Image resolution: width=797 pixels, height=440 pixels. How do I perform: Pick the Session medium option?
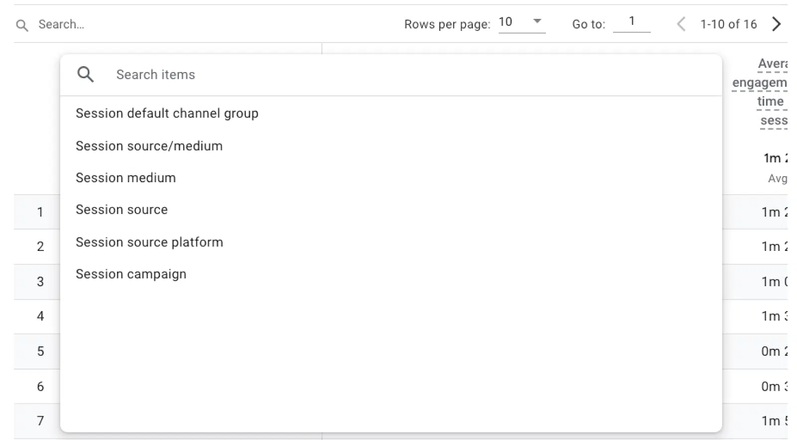[x=126, y=178]
